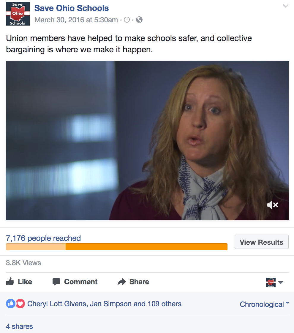Click the public globe privacy icon
The width and height of the screenshot is (294, 333).
click(x=139, y=20)
